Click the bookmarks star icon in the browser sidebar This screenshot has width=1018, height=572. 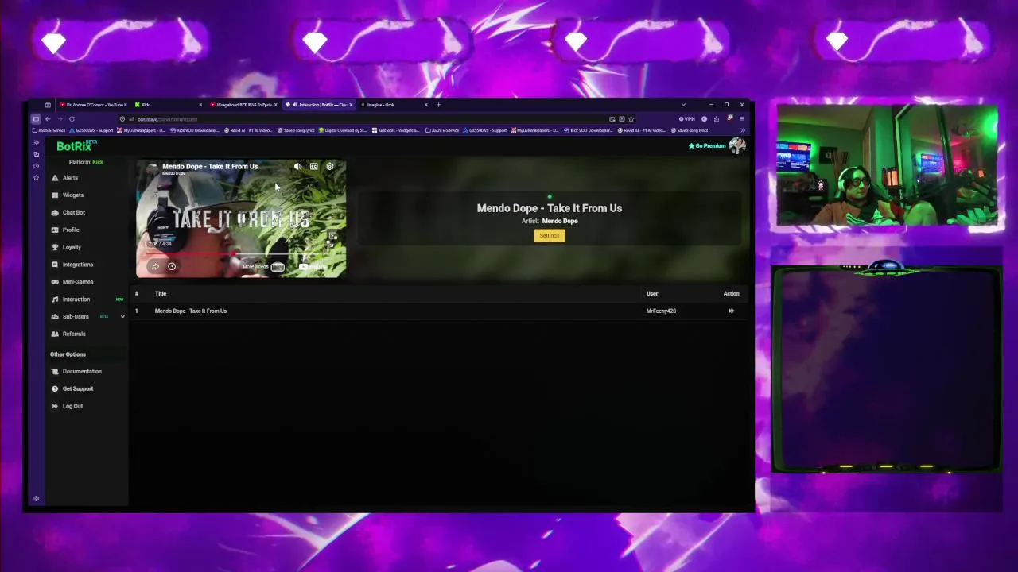click(36, 178)
